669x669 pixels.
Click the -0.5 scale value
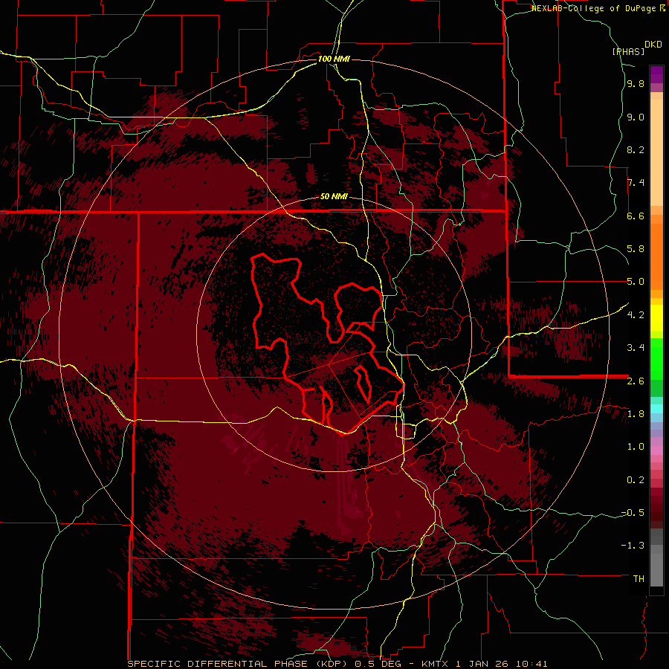pyautogui.click(x=633, y=512)
